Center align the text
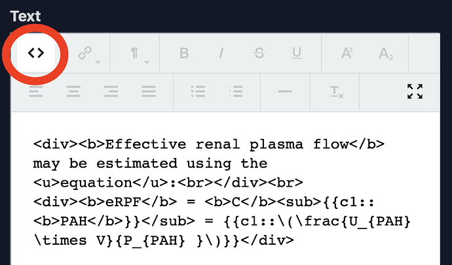Image resolution: width=452 pixels, height=265 pixels. 73,92
